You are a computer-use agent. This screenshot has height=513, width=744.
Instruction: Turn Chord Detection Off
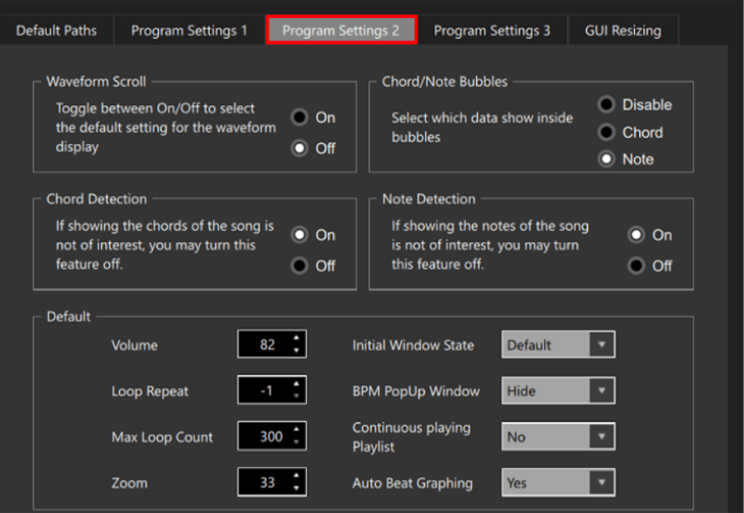click(301, 266)
